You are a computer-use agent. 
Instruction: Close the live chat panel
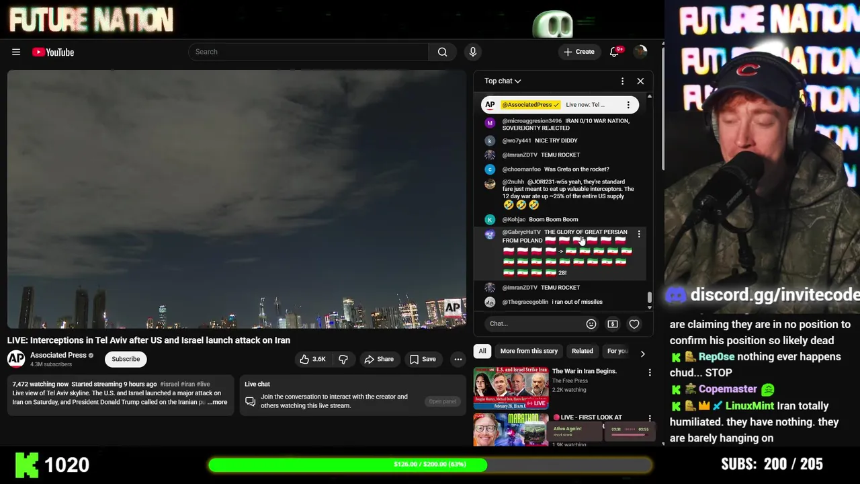640,81
